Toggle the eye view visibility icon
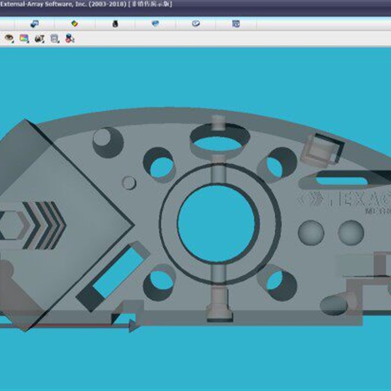391x391 pixels. 8,38
